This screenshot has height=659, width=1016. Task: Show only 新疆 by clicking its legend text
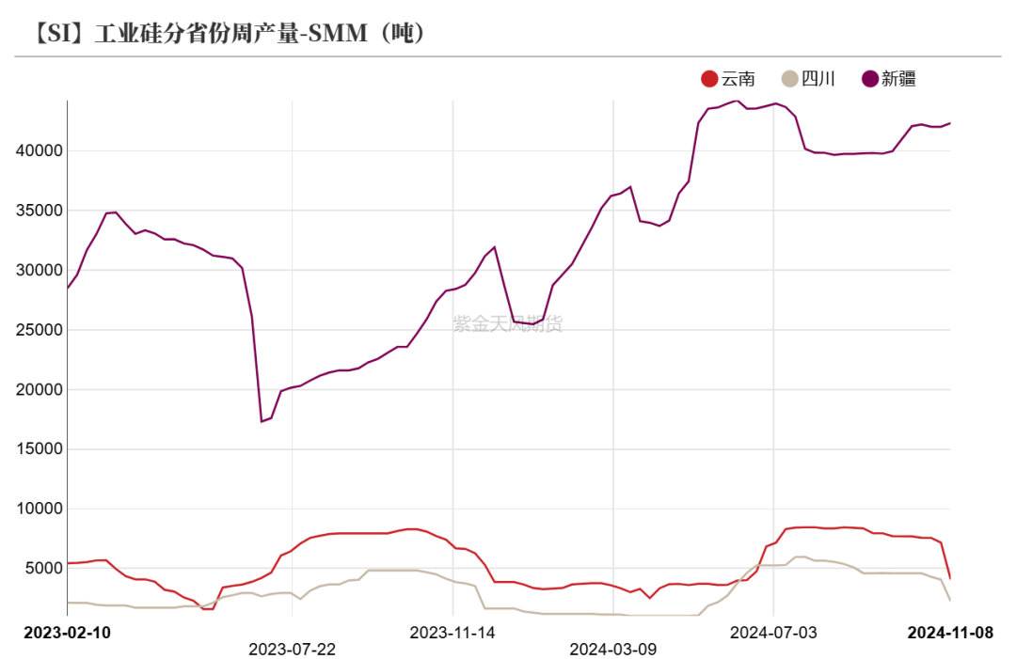coord(899,79)
